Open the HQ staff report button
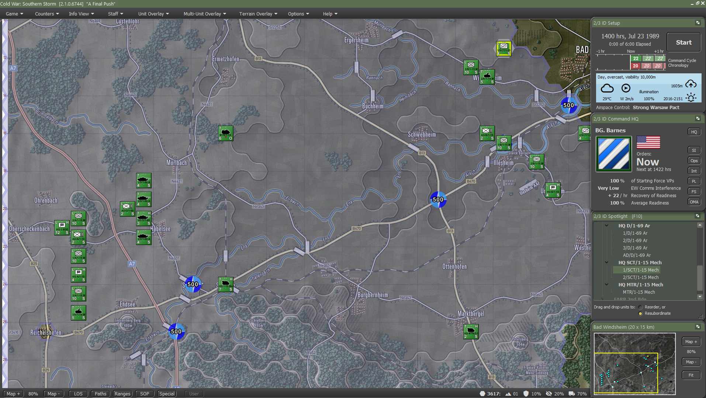Image resolution: width=706 pixels, height=398 pixels. (694, 132)
